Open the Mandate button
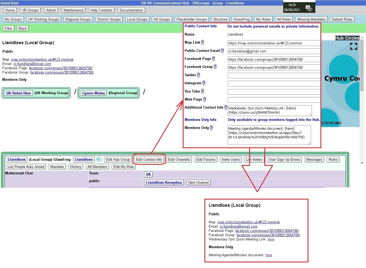Viewport: 366px width, 268px height. [57, 167]
